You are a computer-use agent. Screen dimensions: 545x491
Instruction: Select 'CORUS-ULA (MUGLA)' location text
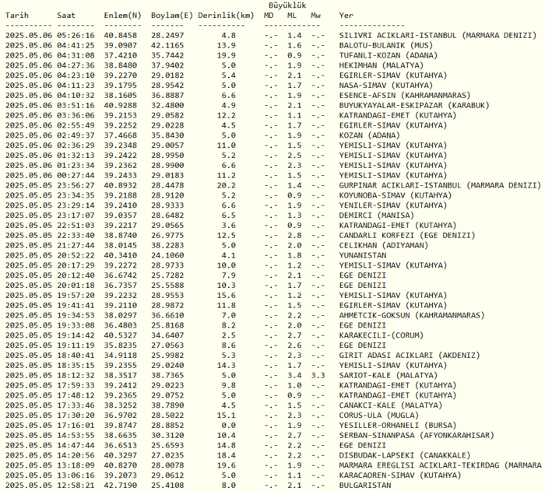(379, 416)
